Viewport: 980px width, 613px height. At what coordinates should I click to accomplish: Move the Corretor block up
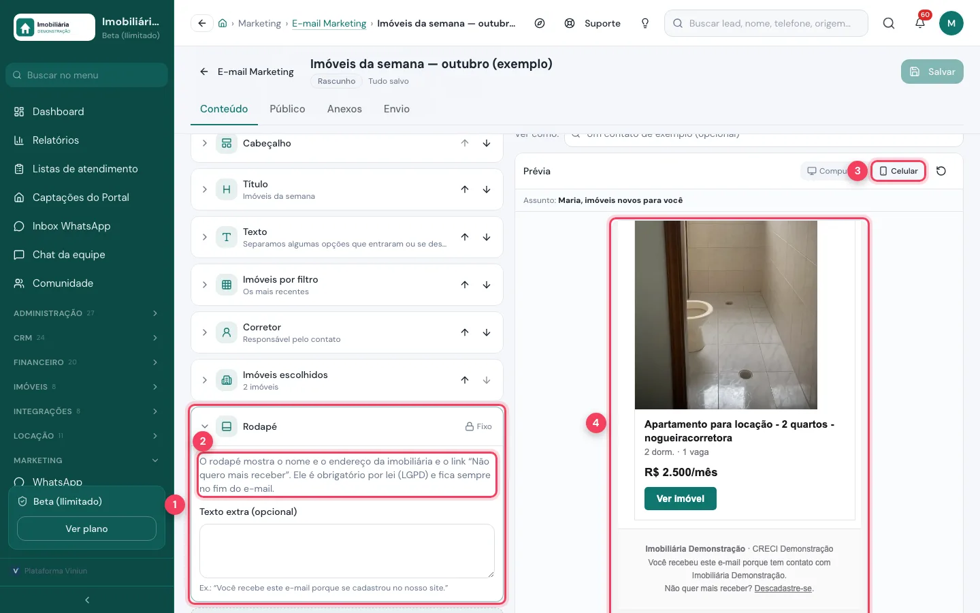[x=465, y=332]
